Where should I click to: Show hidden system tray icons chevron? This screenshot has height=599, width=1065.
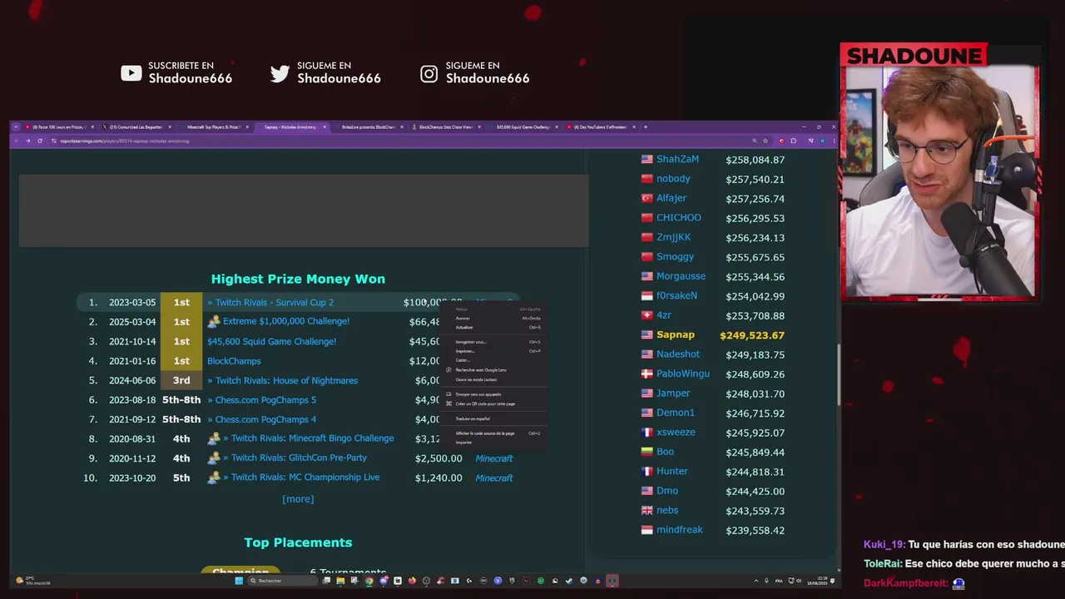coord(756,581)
